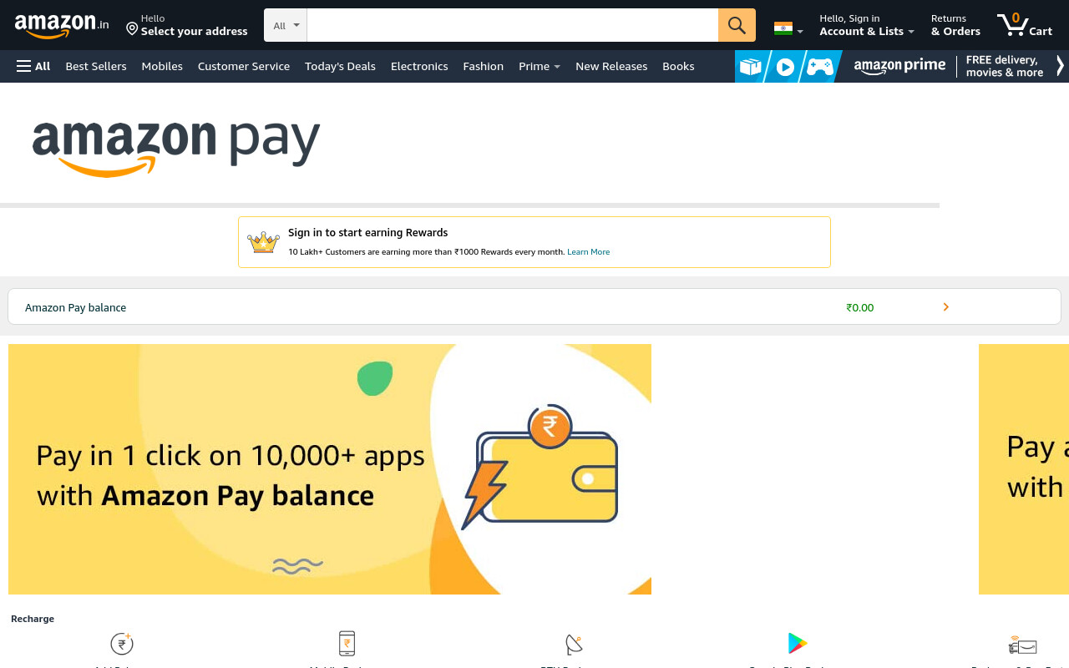
Task: Open the hamburger All menu
Action: (33, 66)
